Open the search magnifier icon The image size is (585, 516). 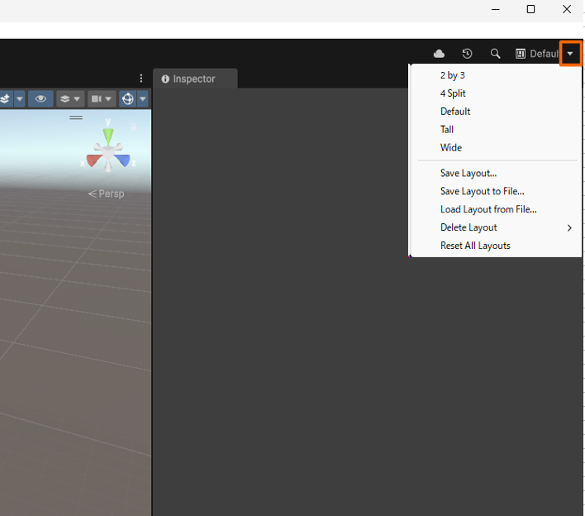coord(495,54)
